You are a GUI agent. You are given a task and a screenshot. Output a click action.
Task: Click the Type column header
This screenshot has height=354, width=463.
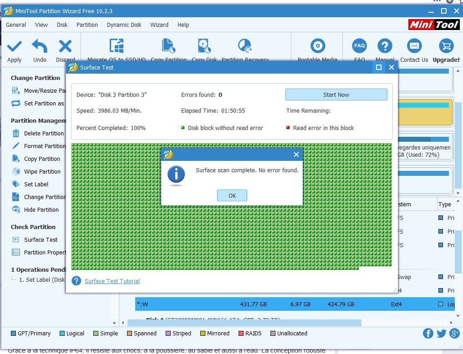(x=445, y=204)
